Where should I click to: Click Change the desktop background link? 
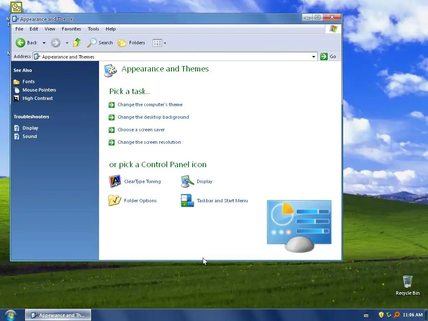click(x=153, y=117)
